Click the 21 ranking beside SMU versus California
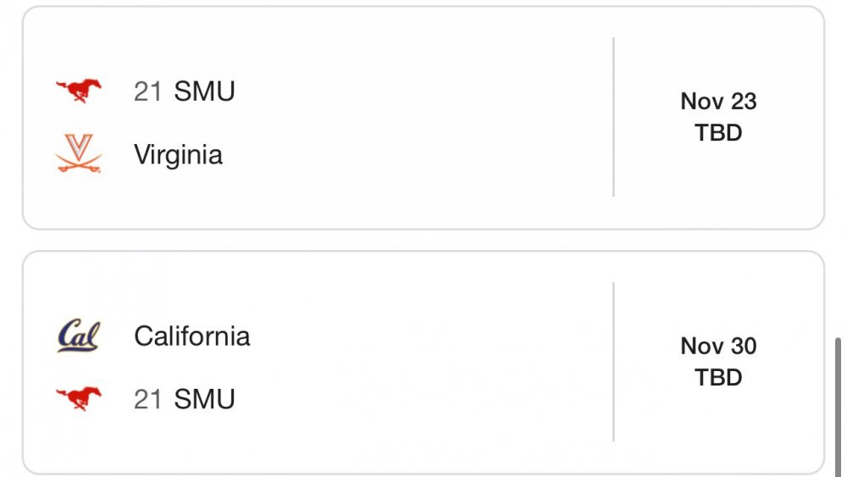 tap(147, 398)
